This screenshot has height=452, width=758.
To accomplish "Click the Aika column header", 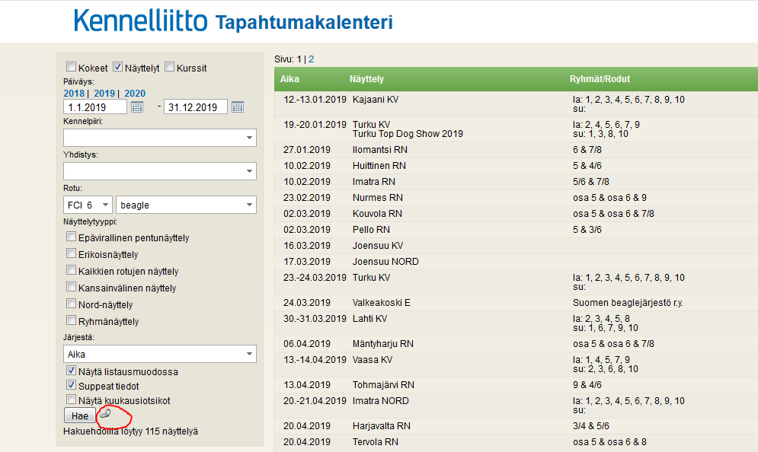I will (289, 78).
